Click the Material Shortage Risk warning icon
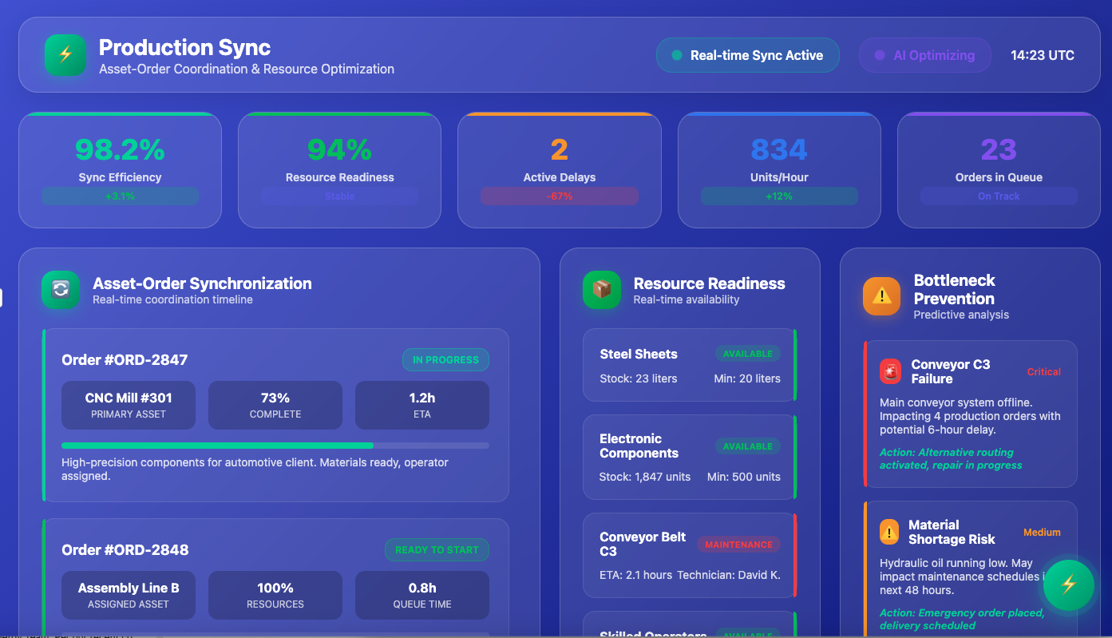 coord(888,532)
